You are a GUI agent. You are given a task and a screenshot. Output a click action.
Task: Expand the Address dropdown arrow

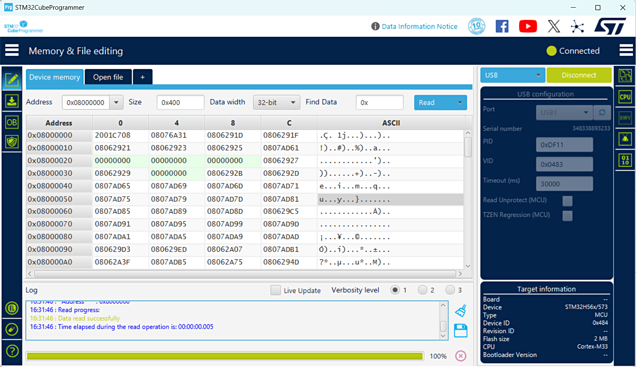pos(116,102)
